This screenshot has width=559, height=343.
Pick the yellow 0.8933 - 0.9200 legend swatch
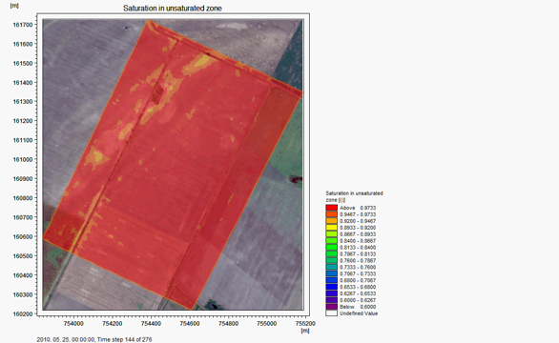[x=331, y=228]
